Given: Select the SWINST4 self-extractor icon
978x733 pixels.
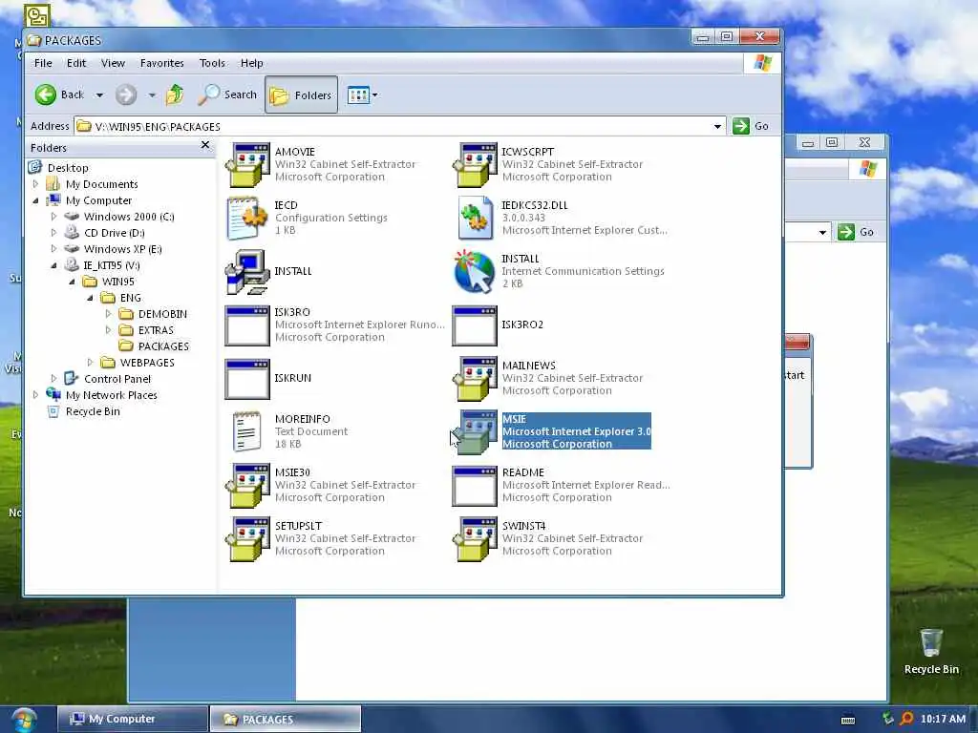Looking at the screenshot, I should [x=475, y=539].
